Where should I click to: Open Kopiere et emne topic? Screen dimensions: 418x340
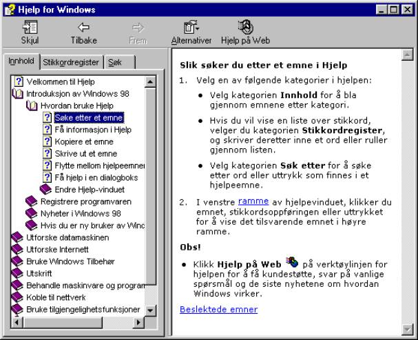tap(84, 141)
